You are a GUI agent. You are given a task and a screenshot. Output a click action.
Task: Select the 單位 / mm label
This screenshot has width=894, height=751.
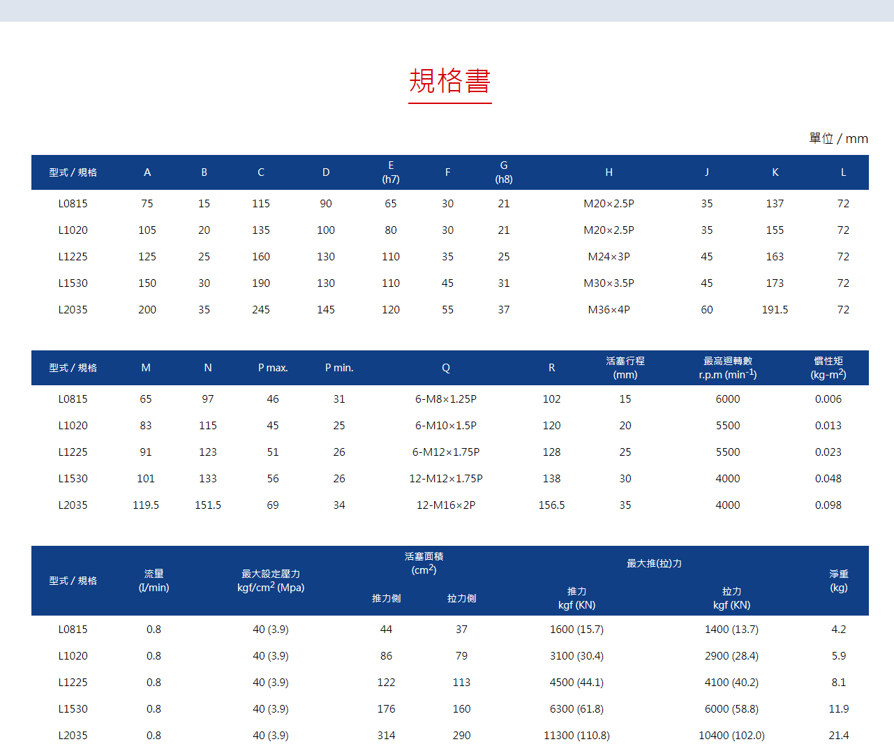click(x=837, y=138)
